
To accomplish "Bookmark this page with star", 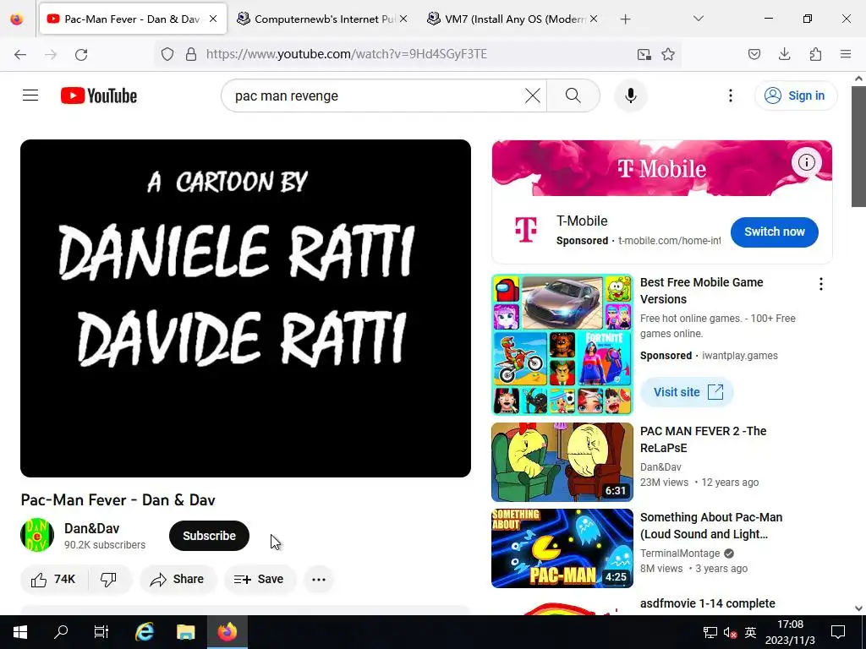I will coord(668,54).
